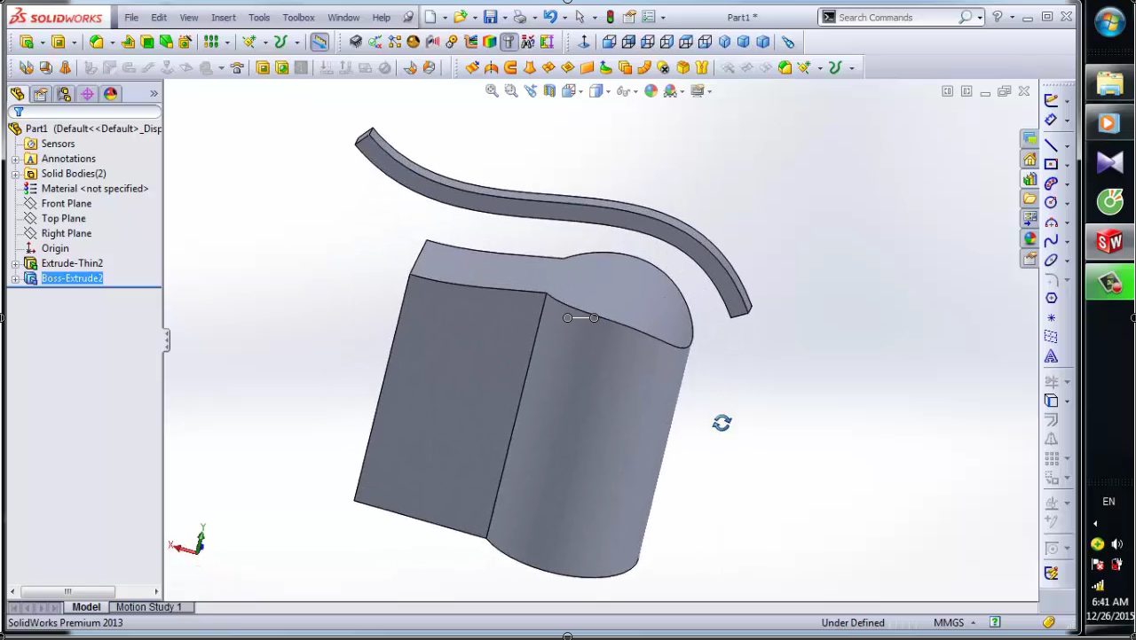This screenshot has width=1136, height=640.
Task: Expand the Solid Bodies(2) tree node
Action: point(14,174)
